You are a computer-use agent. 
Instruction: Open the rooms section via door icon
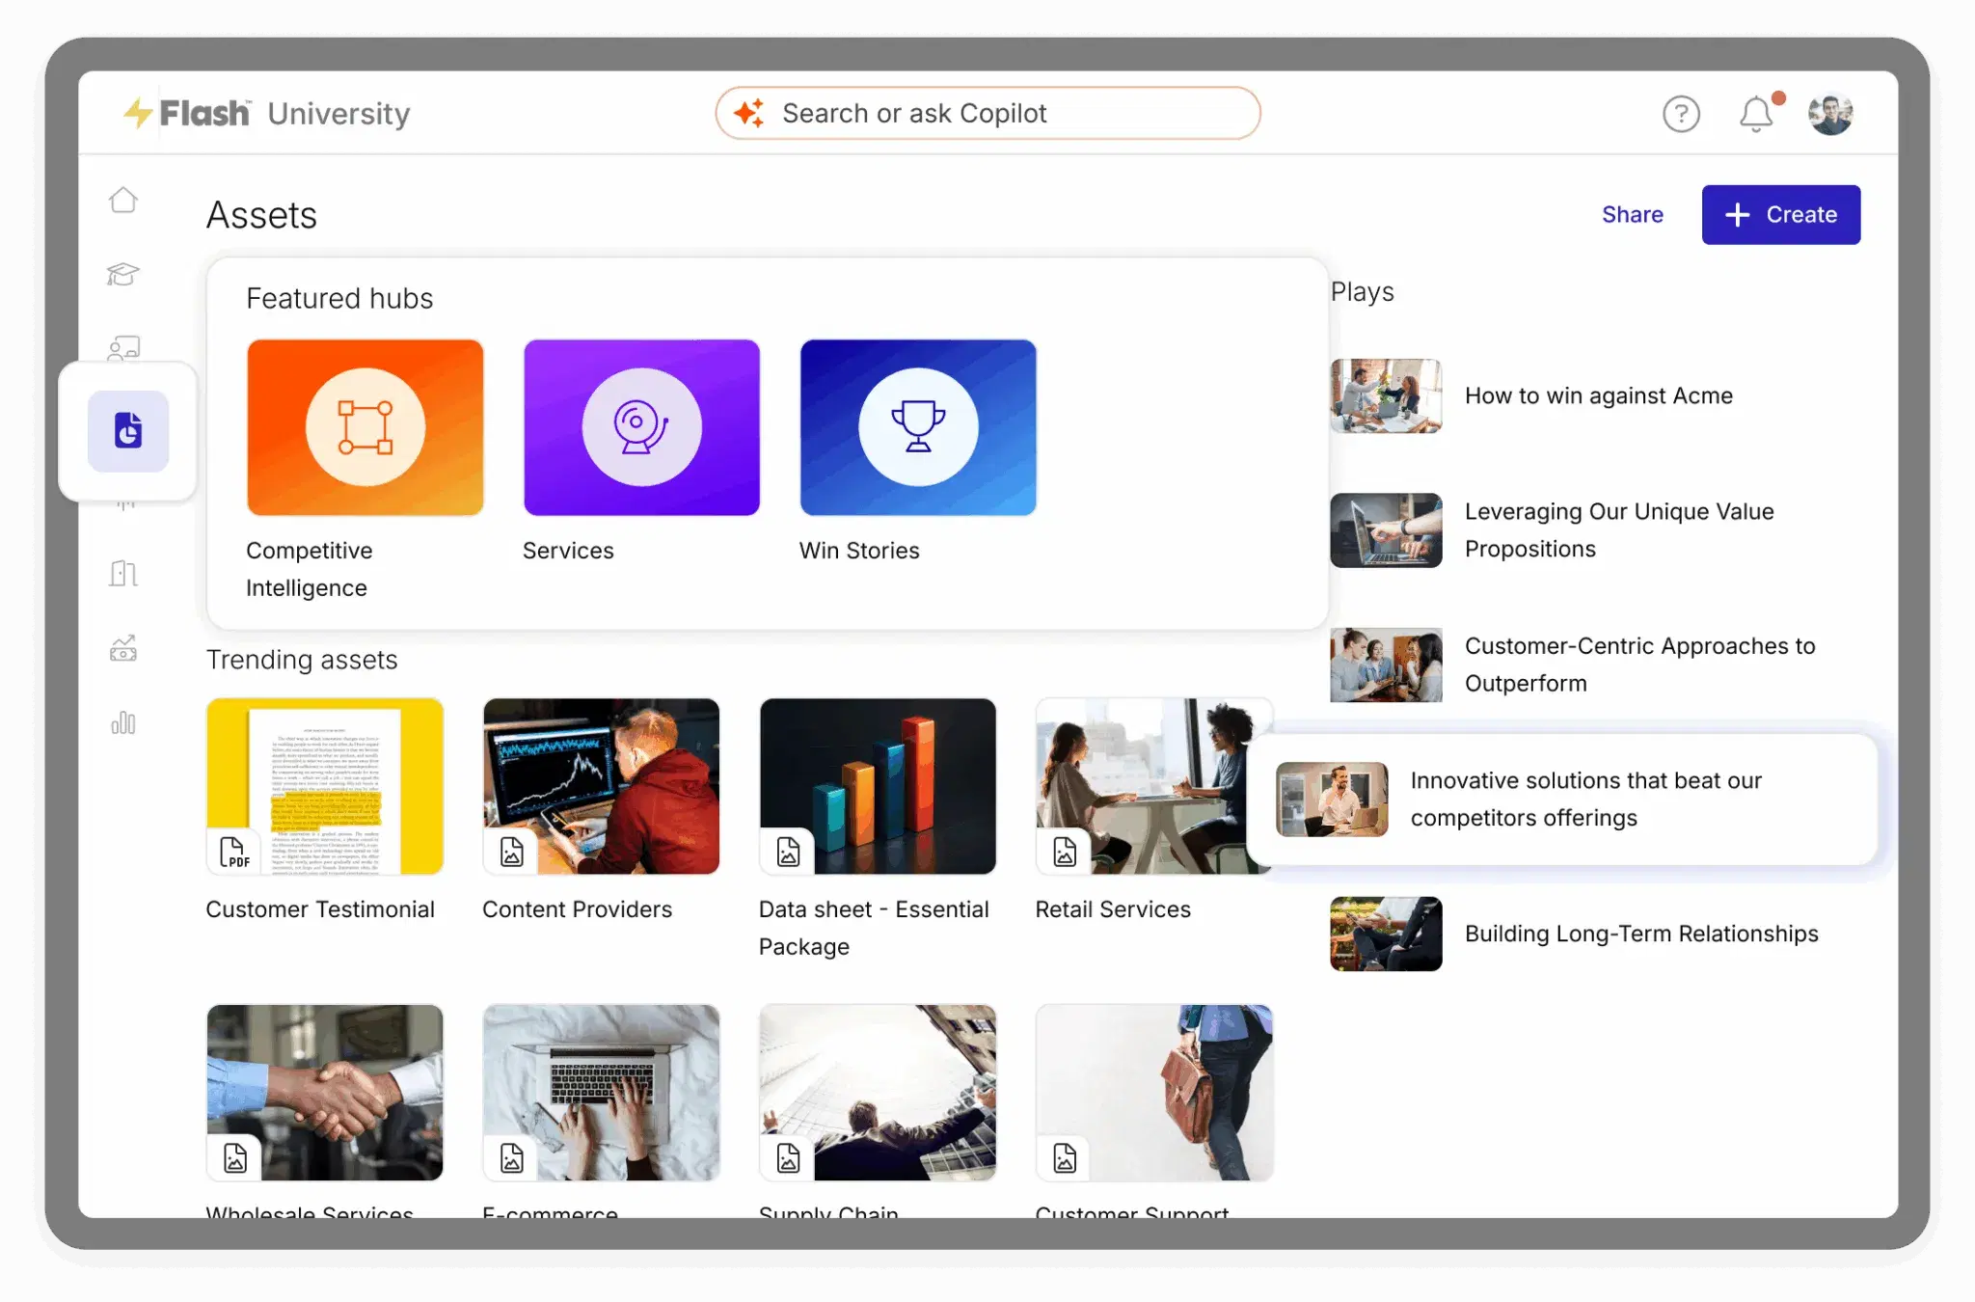pos(123,573)
